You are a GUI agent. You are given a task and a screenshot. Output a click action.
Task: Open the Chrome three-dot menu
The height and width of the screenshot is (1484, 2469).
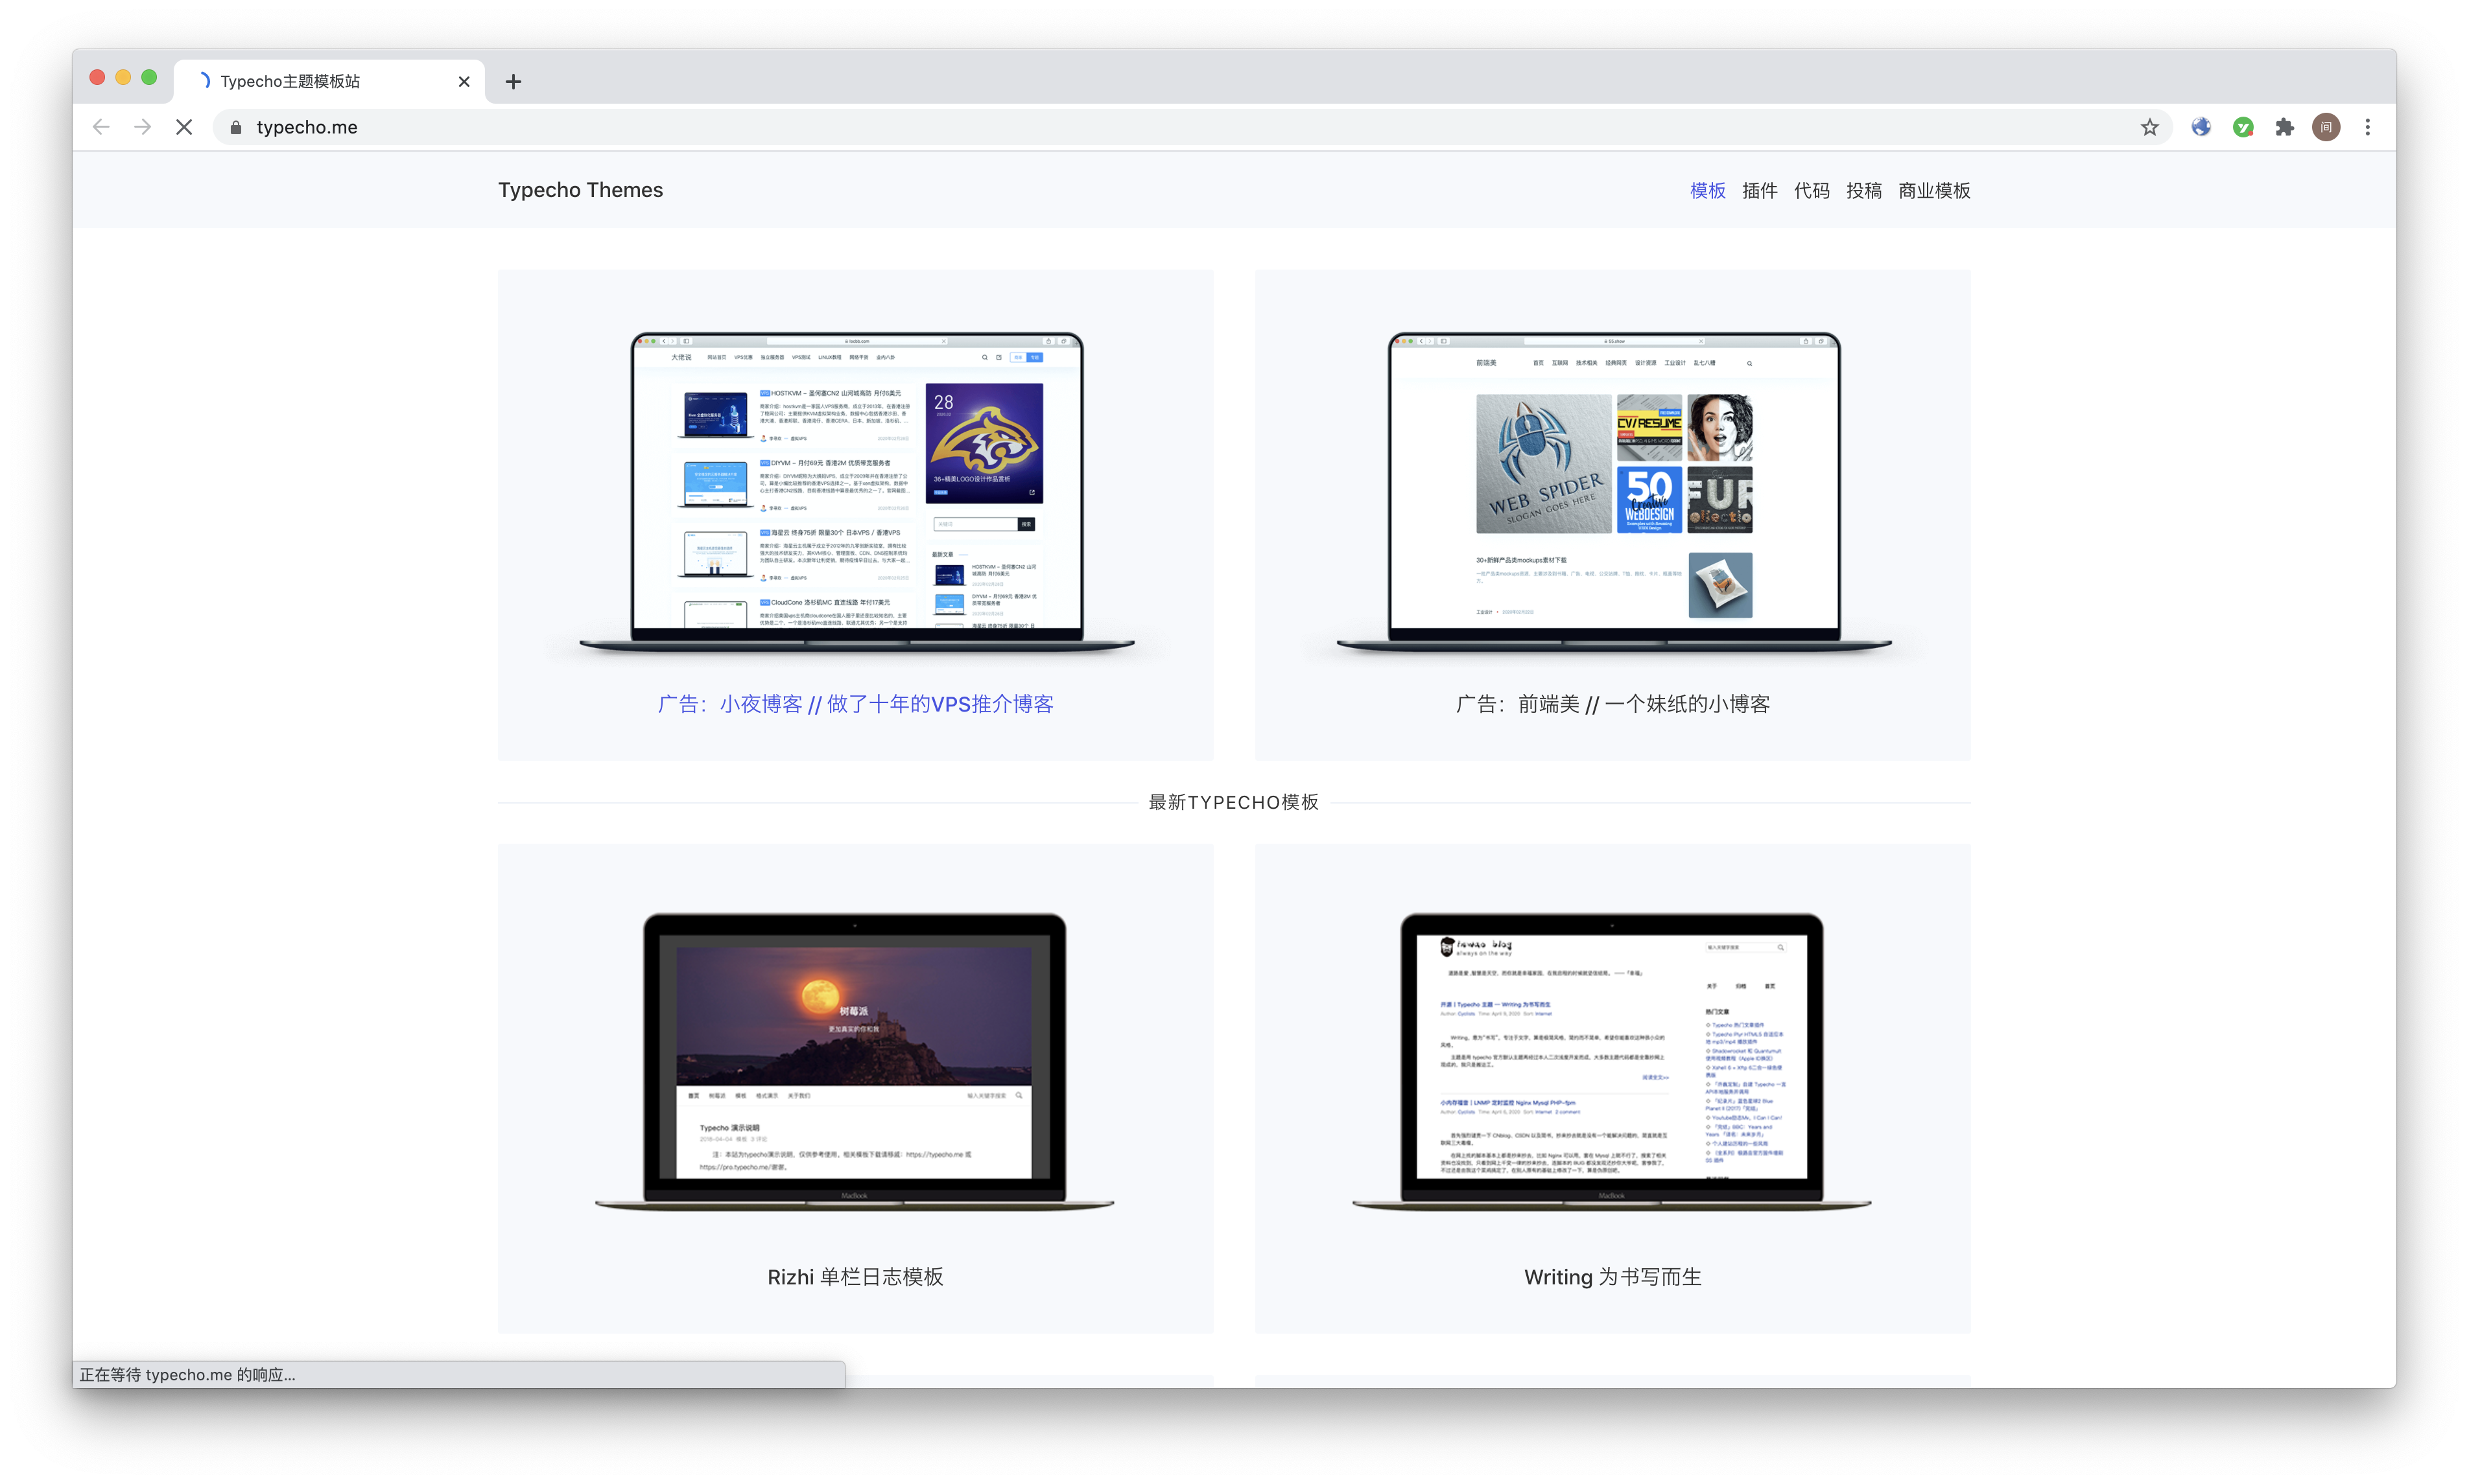pos(2368,127)
